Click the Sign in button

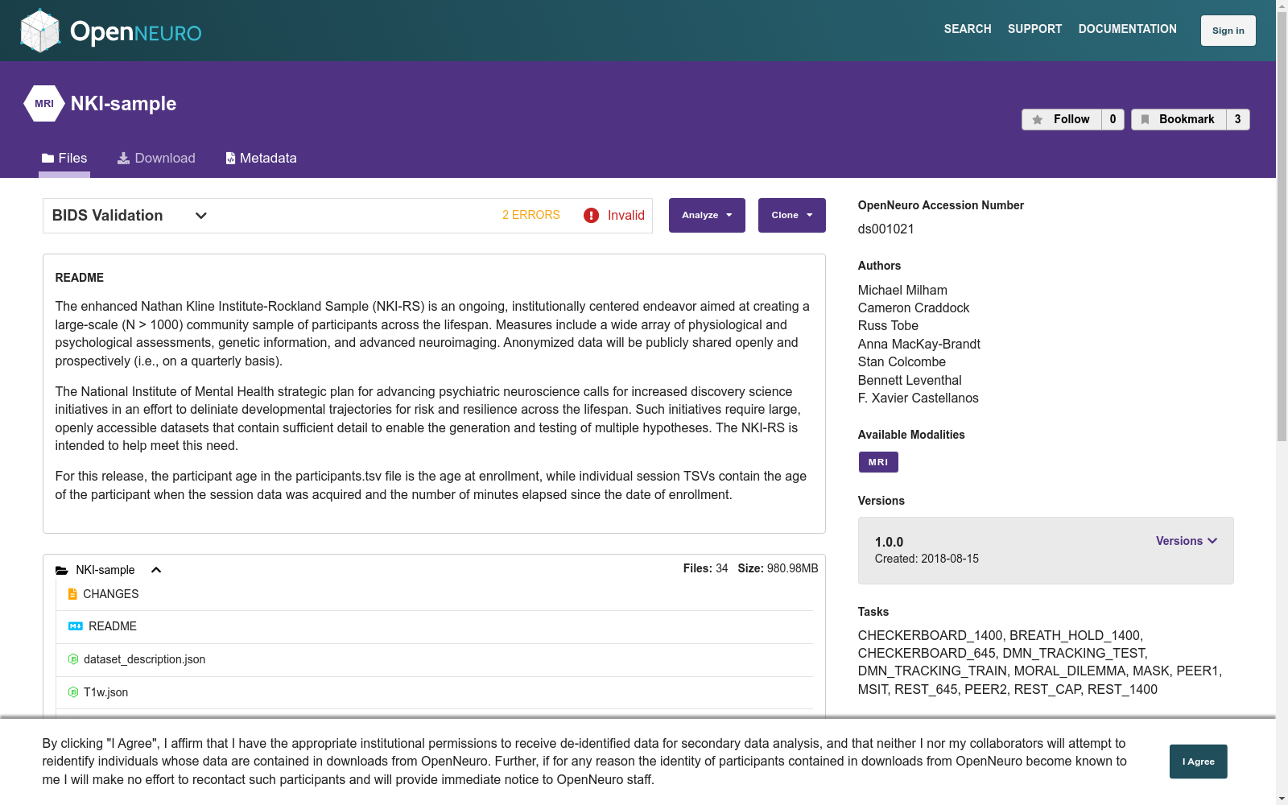[x=1228, y=31]
